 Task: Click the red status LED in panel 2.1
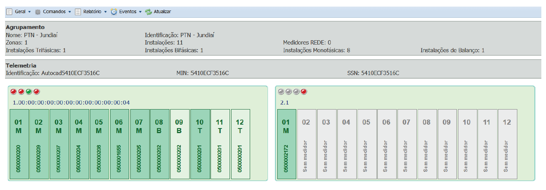tap(304, 92)
